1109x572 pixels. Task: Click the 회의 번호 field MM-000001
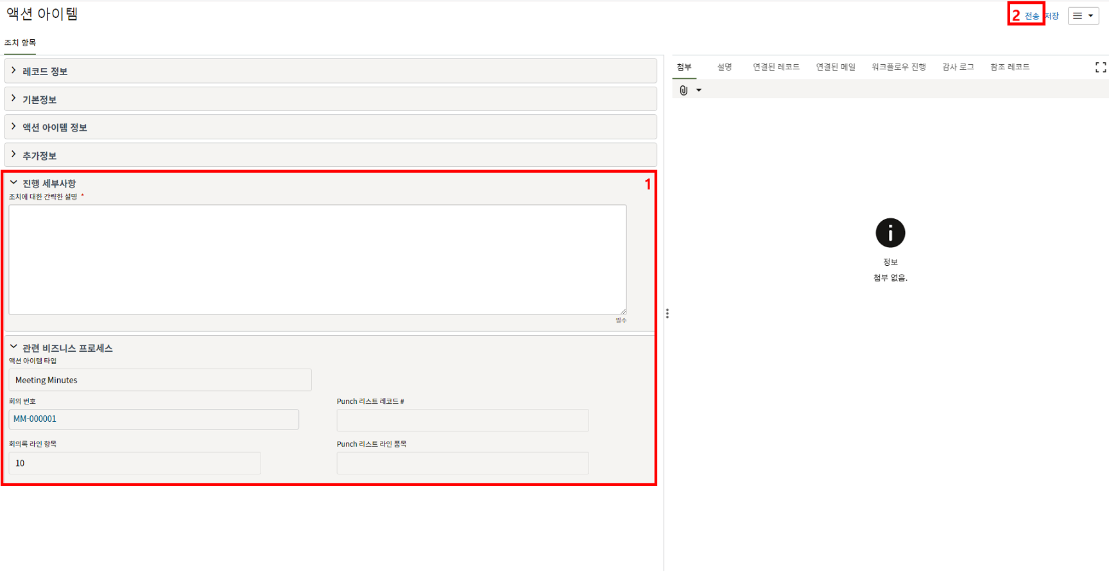click(153, 419)
